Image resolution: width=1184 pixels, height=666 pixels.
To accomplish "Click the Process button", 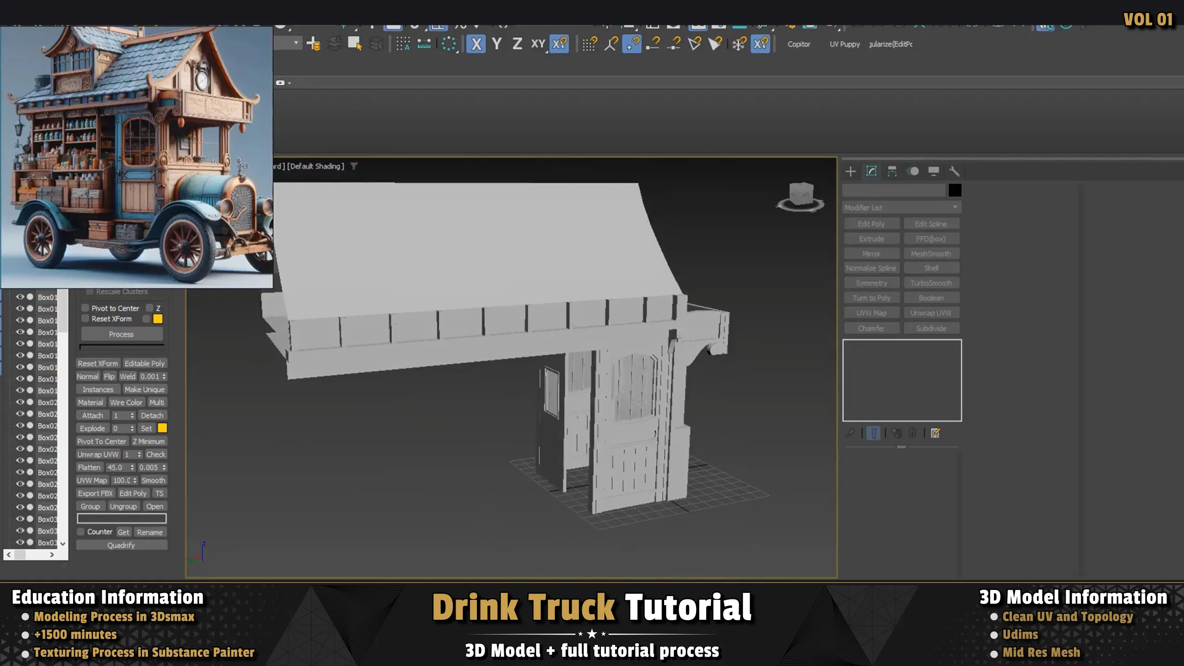I will tap(122, 334).
